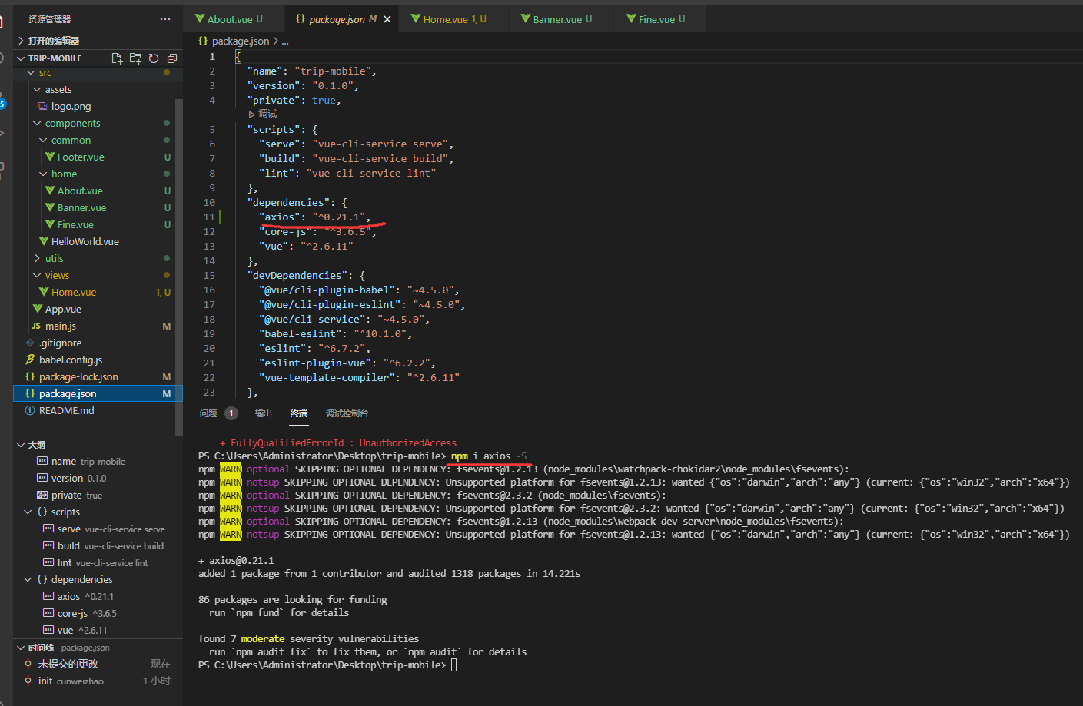The width and height of the screenshot is (1083, 706).
Task: Click the 调试 debug code lens link
Action: tap(267, 114)
